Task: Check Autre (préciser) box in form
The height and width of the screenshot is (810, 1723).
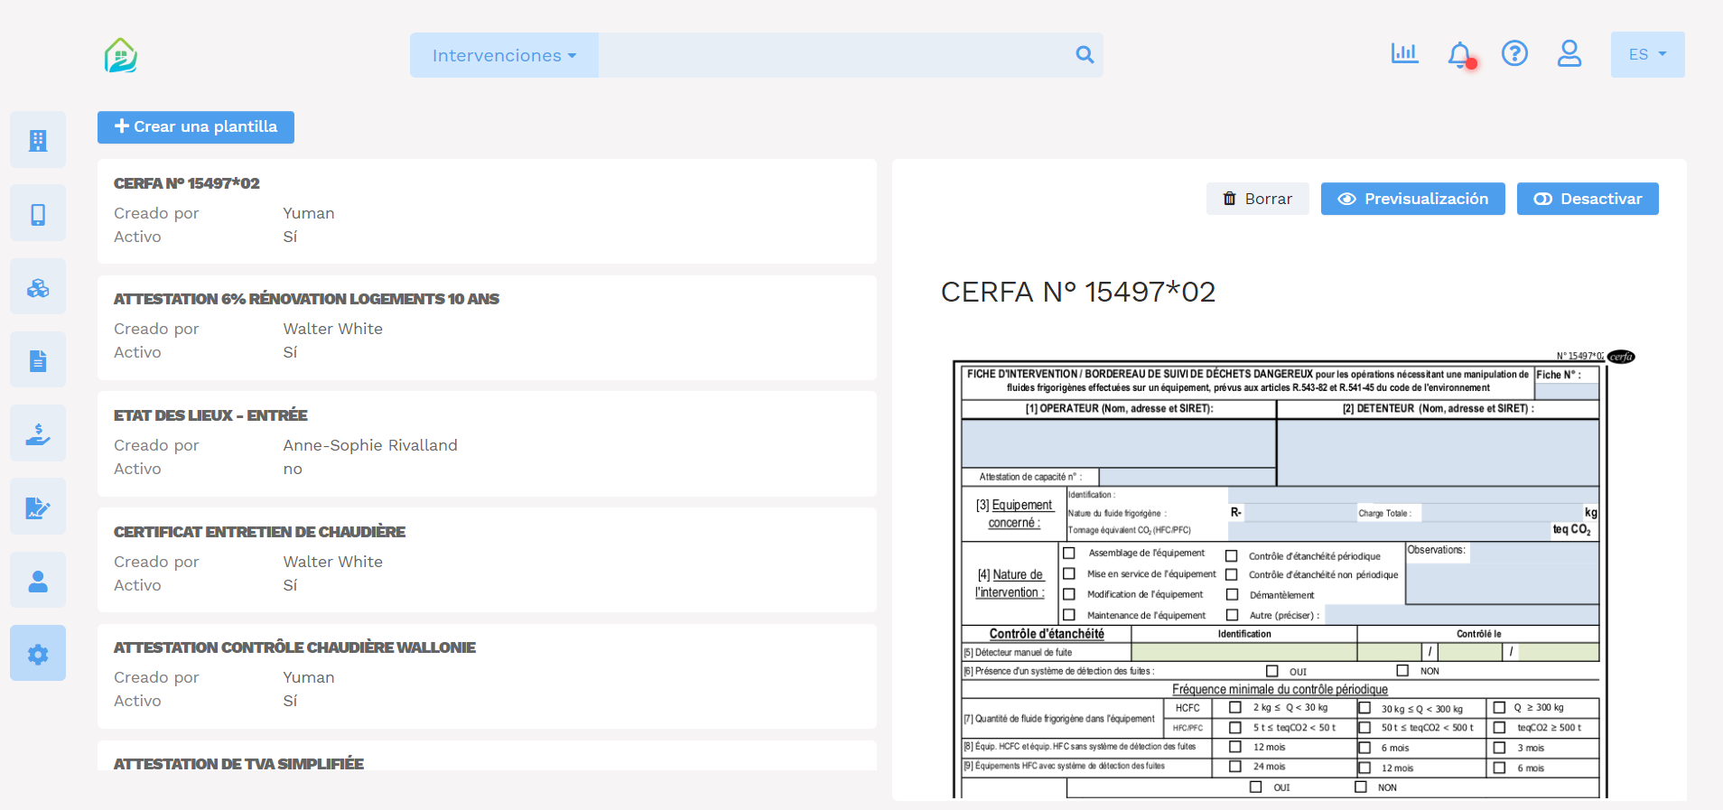Action: click(x=1232, y=615)
